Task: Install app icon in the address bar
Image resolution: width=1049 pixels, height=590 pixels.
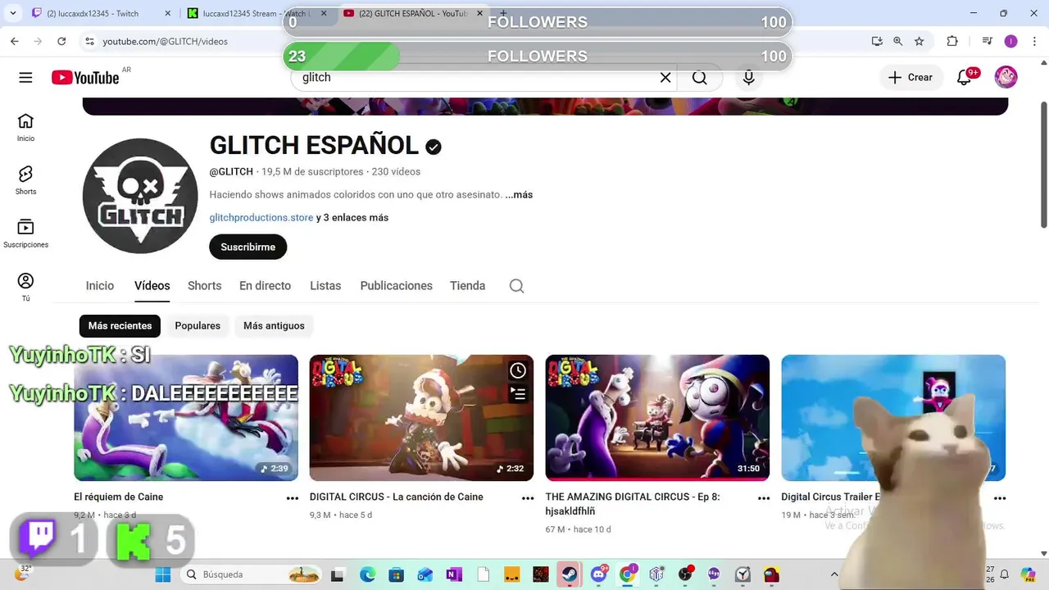Action: 877,41
